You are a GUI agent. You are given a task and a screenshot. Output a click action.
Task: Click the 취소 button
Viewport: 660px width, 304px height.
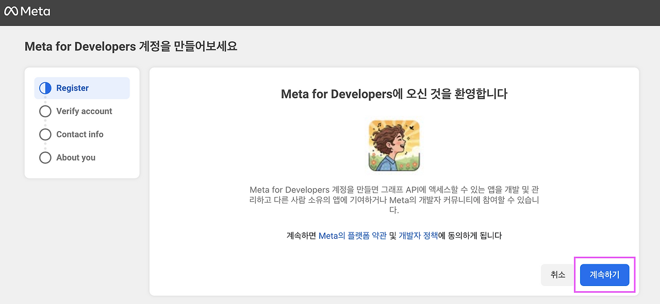[x=558, y=275]
